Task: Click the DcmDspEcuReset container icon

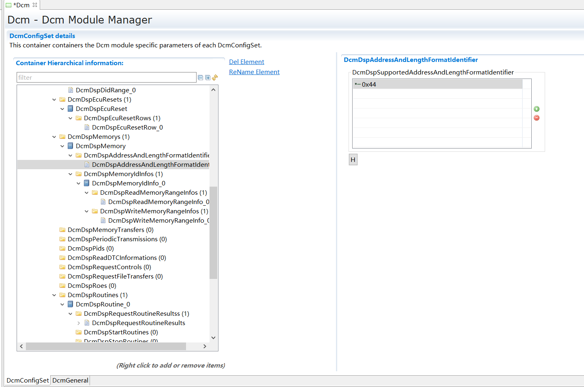Action: click(x=71, y=109)
